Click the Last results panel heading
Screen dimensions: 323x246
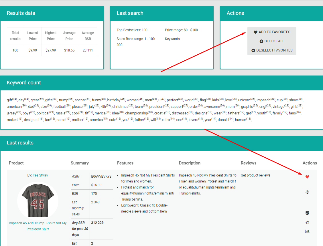[x=20, y=143]
